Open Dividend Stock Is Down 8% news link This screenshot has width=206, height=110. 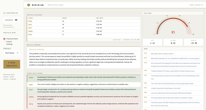[175, 77]
